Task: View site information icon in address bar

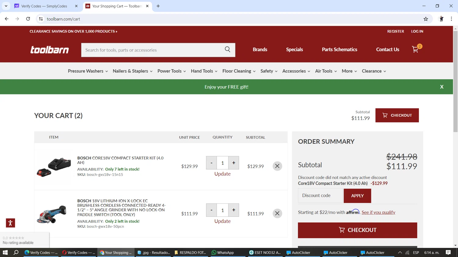Action: (x=41, y=19)
